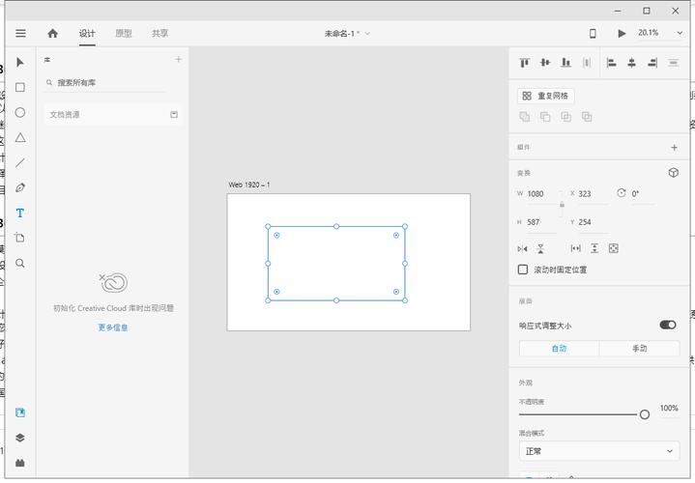This screenshot has height=483, width=695.
Task: Select the Web 1920 – 1 artboard title
Action: click(x=249, y=185)
